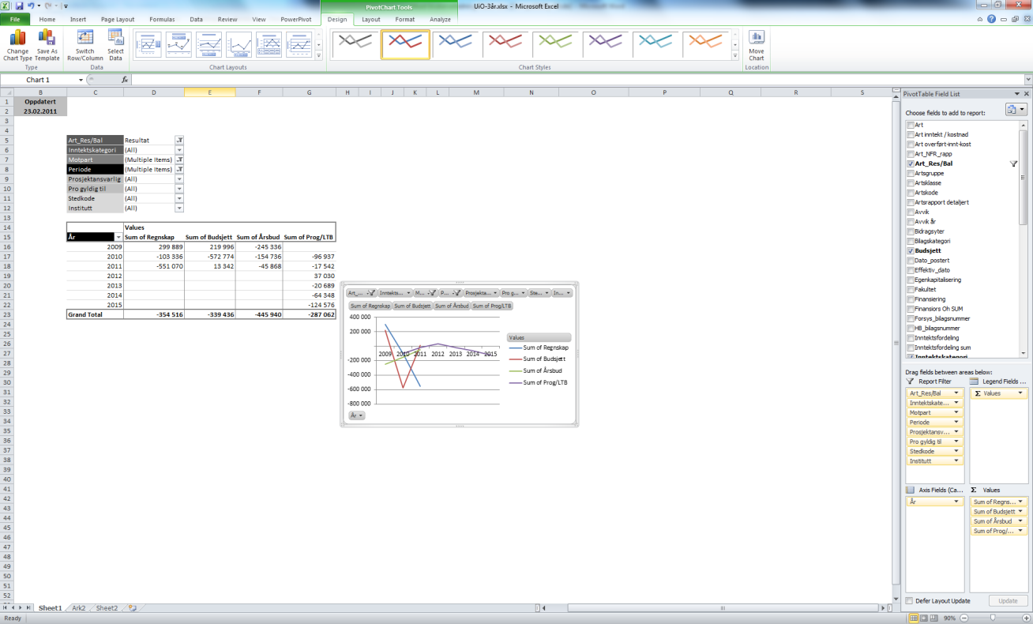Click Sum of Regnskap button on chart

[370, 306]
